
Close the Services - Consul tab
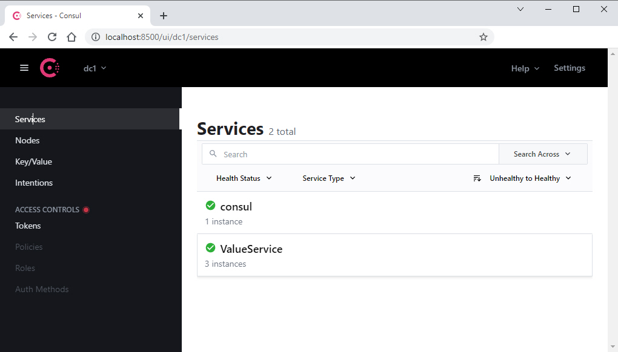tap(141, 16)
